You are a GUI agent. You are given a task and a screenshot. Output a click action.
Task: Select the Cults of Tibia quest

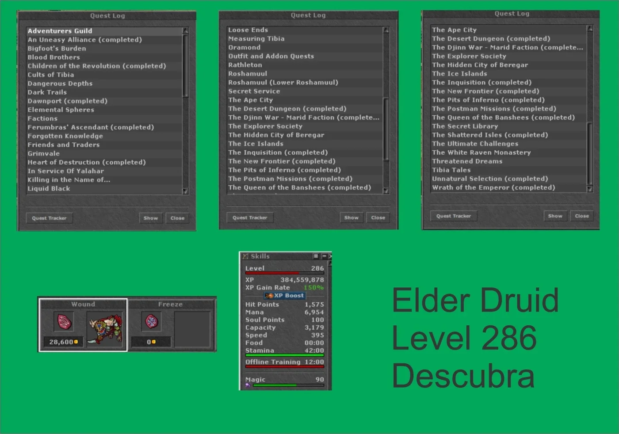point(104,75)
